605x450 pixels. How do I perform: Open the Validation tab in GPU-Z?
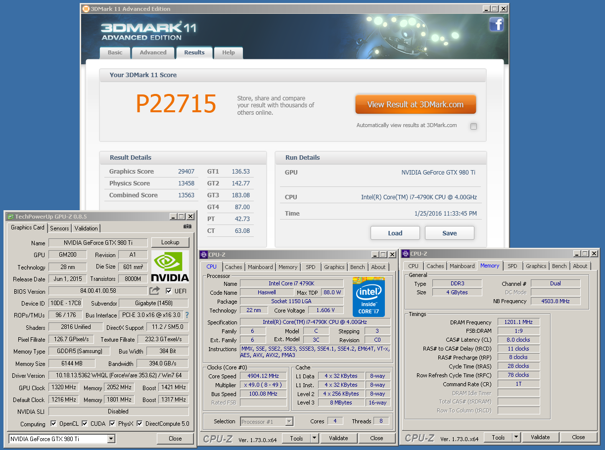coord(86,228)
